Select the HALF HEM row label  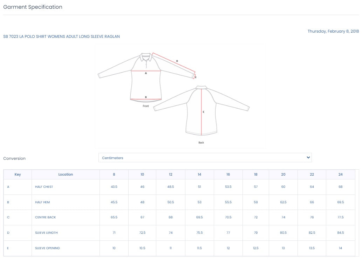click(x=42, y=202)
